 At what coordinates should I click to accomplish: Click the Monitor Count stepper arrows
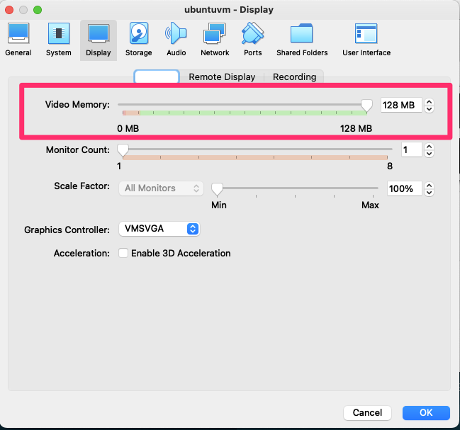click(429, 149)
